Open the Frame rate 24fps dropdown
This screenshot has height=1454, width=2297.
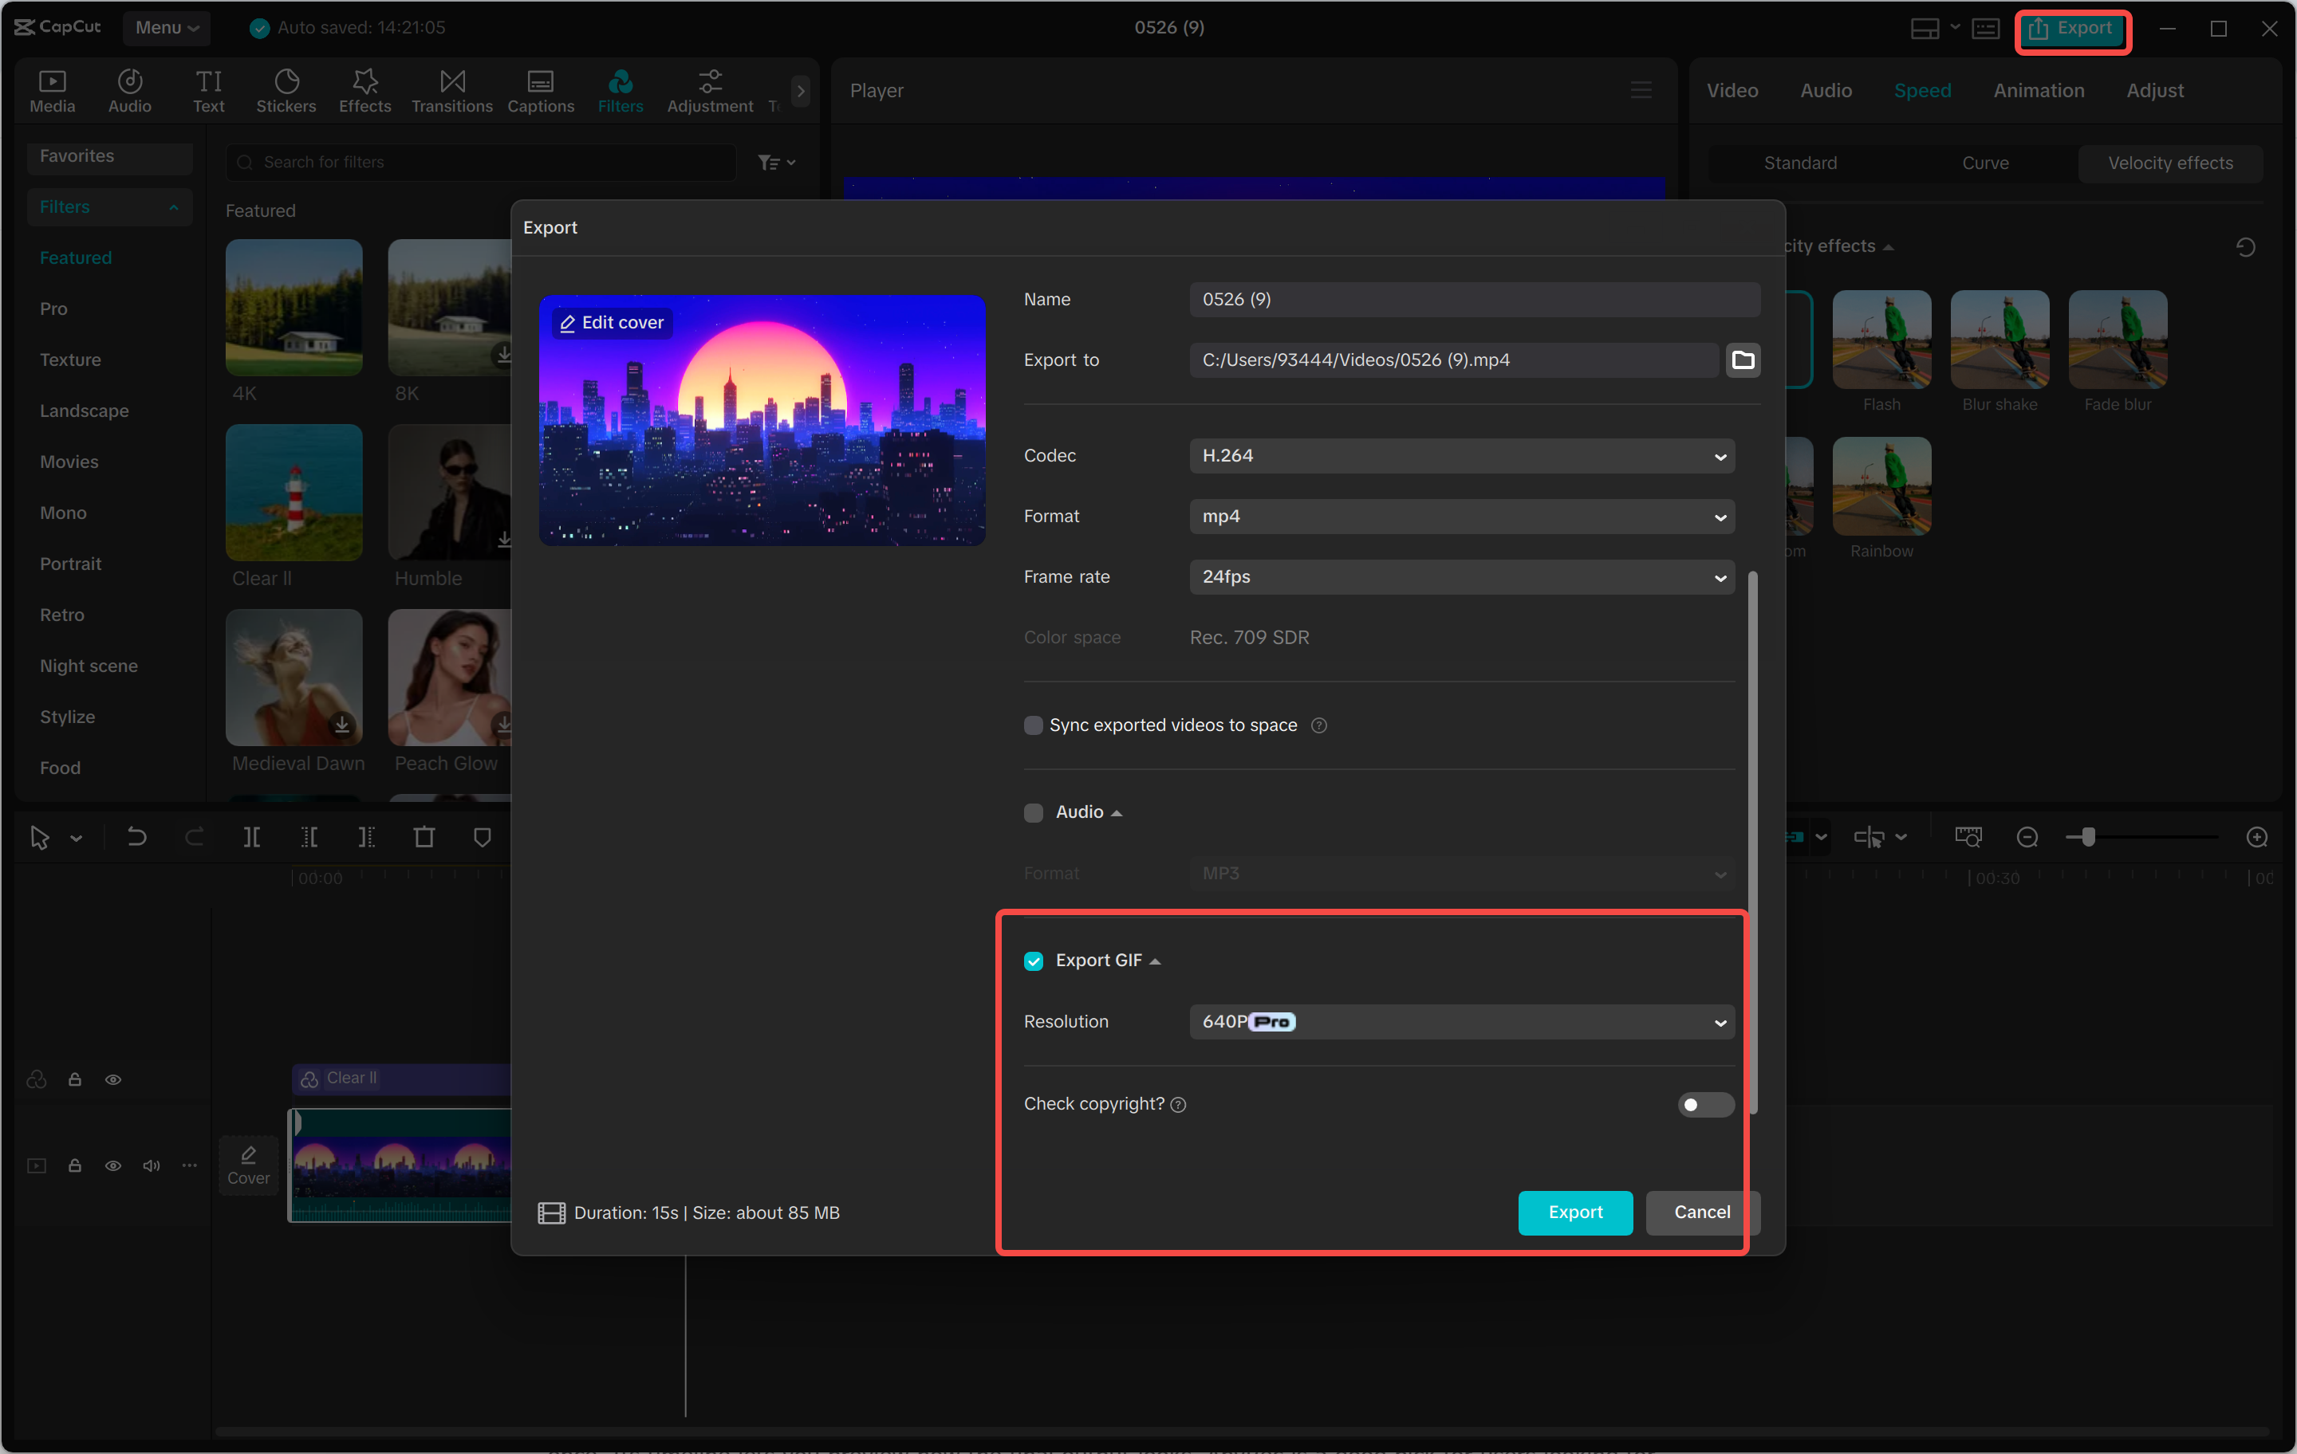1461,577
